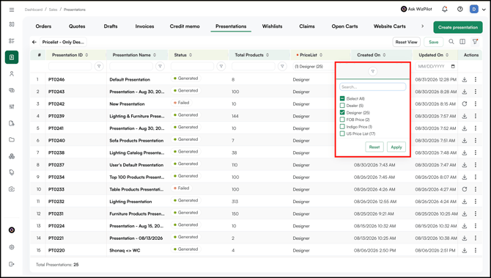This screenshot has height=278, width=491.
Task: Sort by Updated On column header
Action: pos(434,55)
